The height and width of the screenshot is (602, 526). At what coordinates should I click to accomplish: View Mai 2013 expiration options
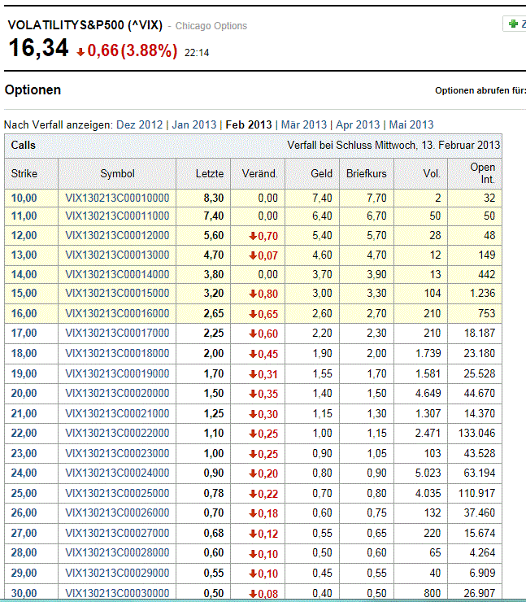(411, 124)
